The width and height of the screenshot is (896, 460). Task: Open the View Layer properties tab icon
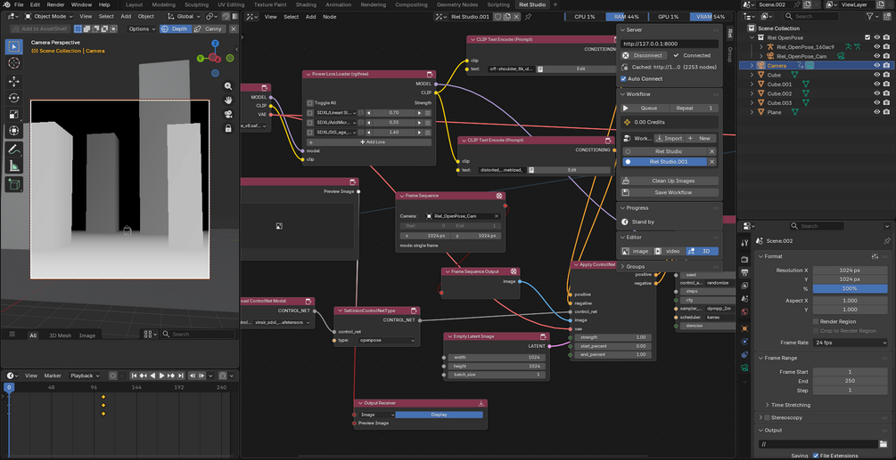coord(744,286)
